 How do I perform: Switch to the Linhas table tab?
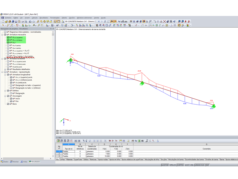point(62,160)
